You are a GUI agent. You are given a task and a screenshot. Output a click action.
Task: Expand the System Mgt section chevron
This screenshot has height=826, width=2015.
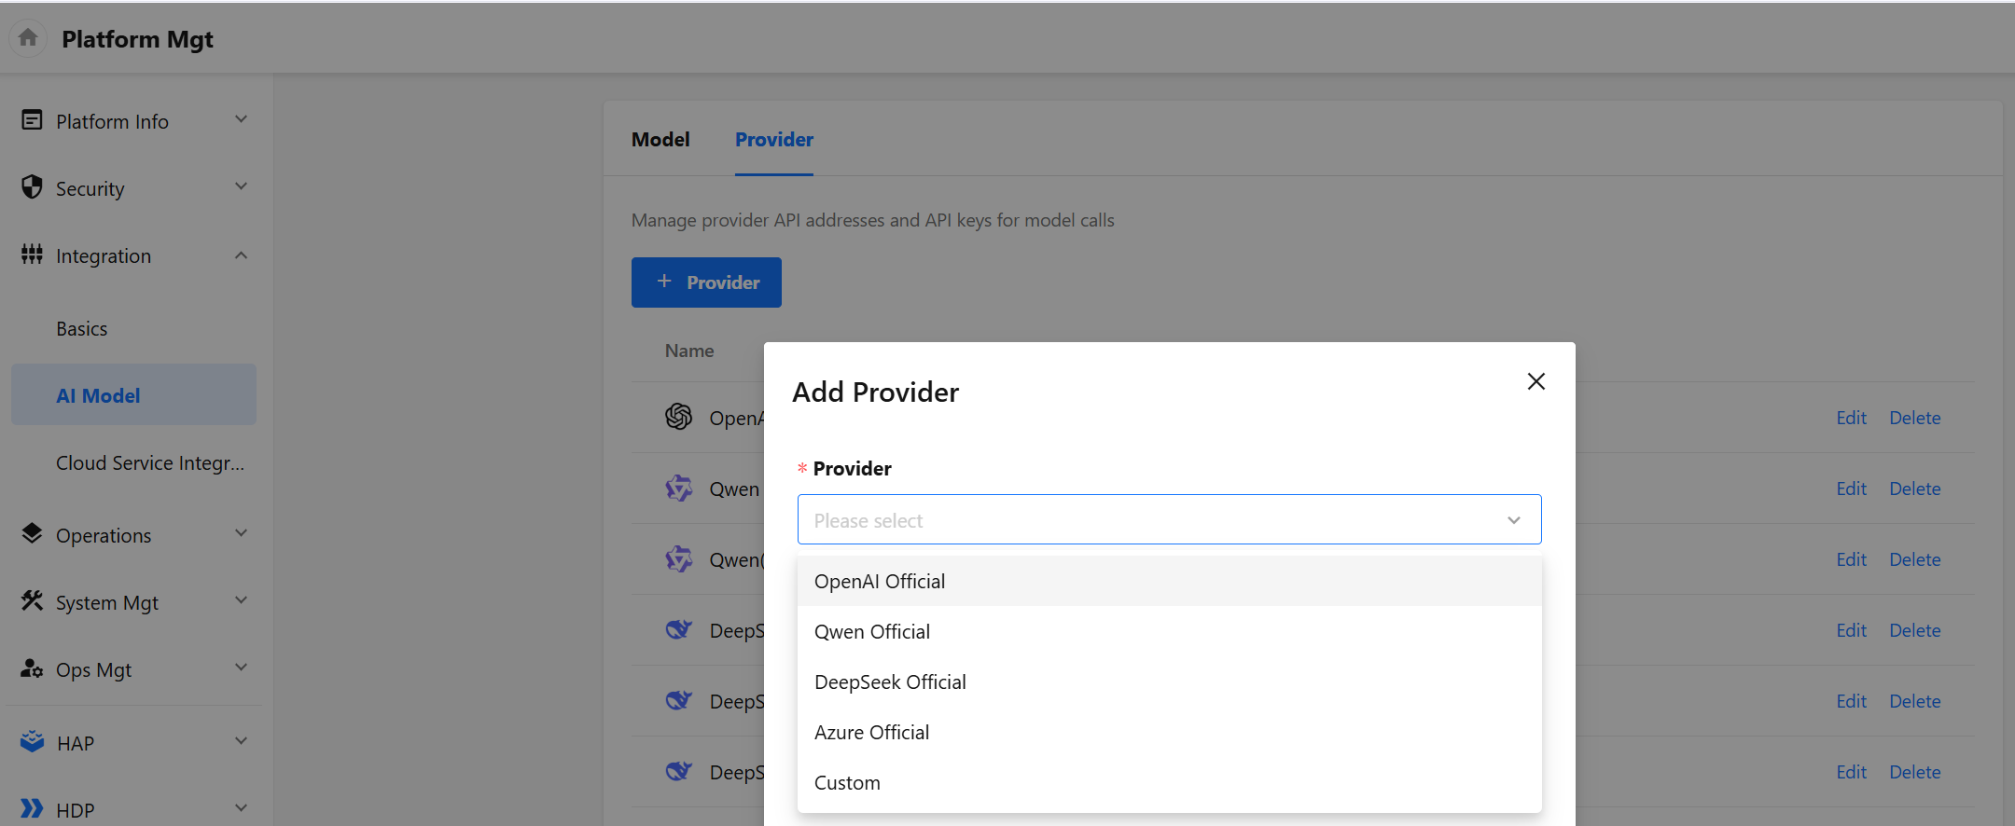(x=242, y=600)
